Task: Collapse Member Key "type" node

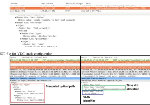Action: coord(21,34)
